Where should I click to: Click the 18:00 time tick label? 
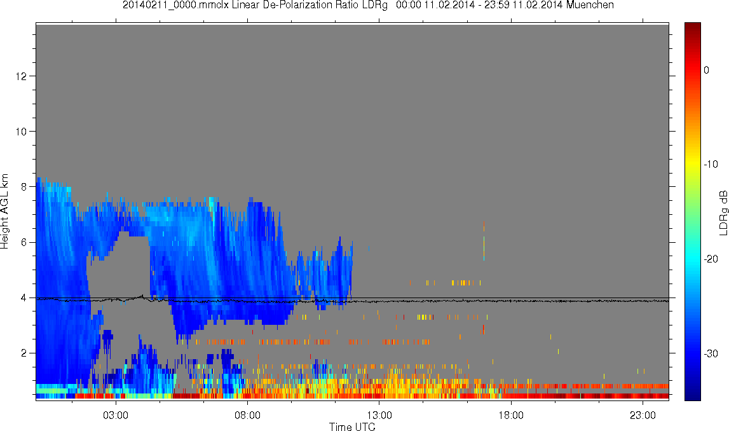(511, 415)
